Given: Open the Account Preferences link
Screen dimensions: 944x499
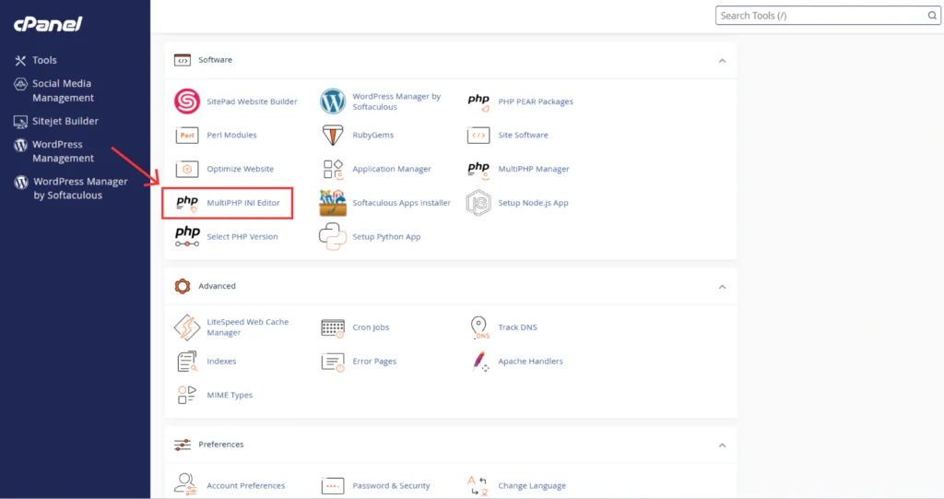Looking at the screenshot, I should (x=245, y=486).
